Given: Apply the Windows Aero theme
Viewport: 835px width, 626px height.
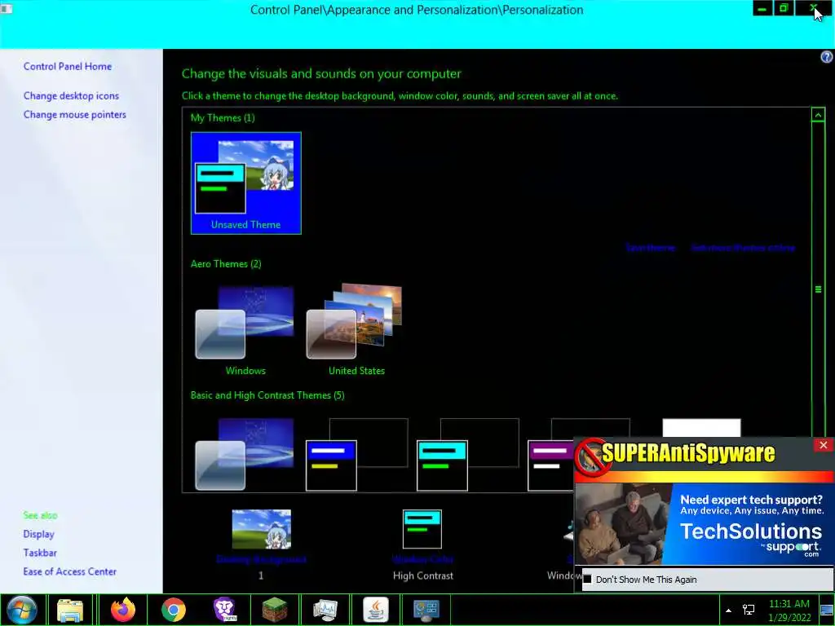Looking at the screenshot, I should pos(245,330).
